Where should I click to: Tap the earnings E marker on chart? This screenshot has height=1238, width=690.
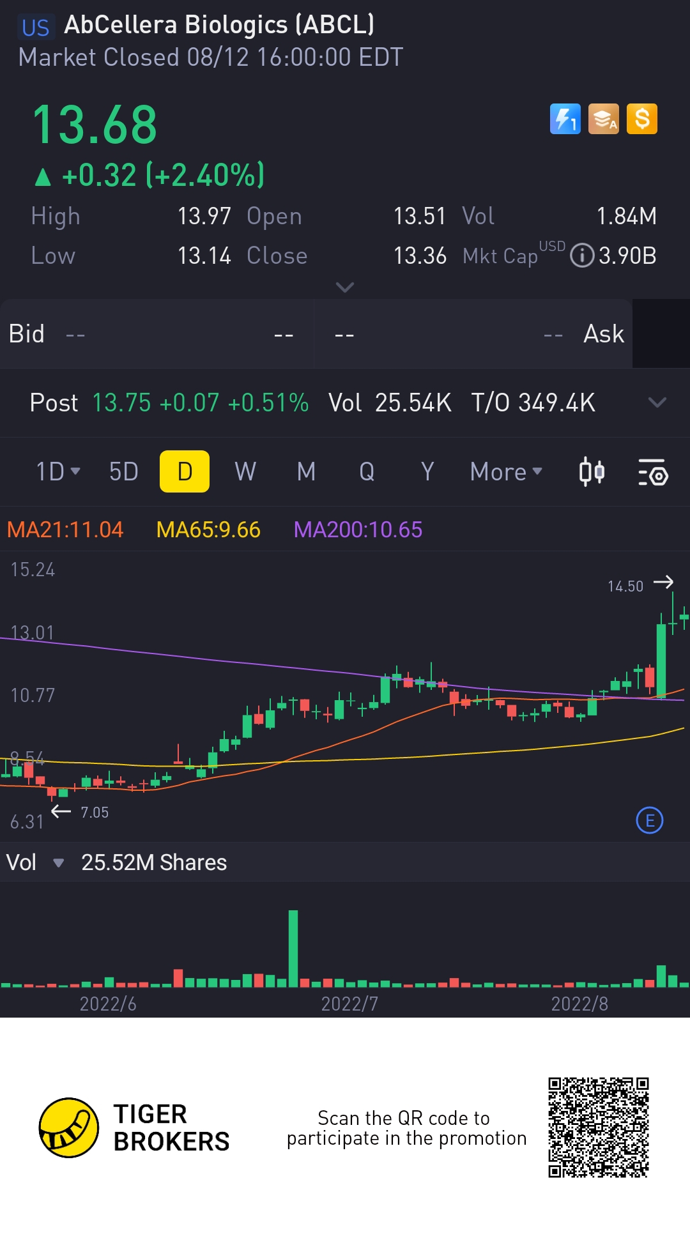pos(650,820)
